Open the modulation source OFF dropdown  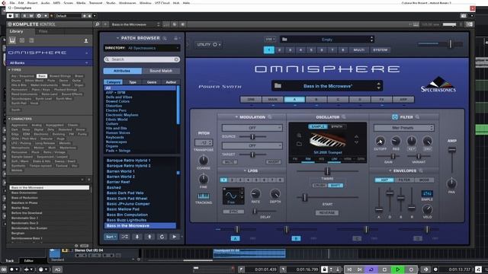click(252, 128)
